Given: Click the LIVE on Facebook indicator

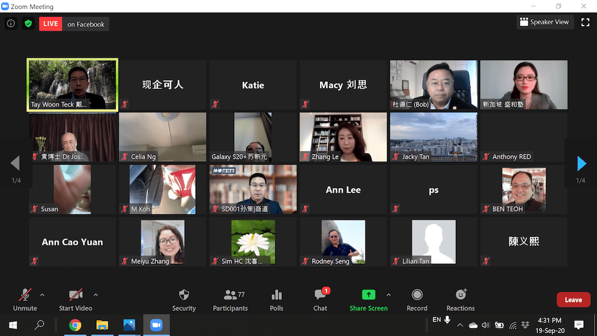Looking at the screenshot, I should 74,24.
